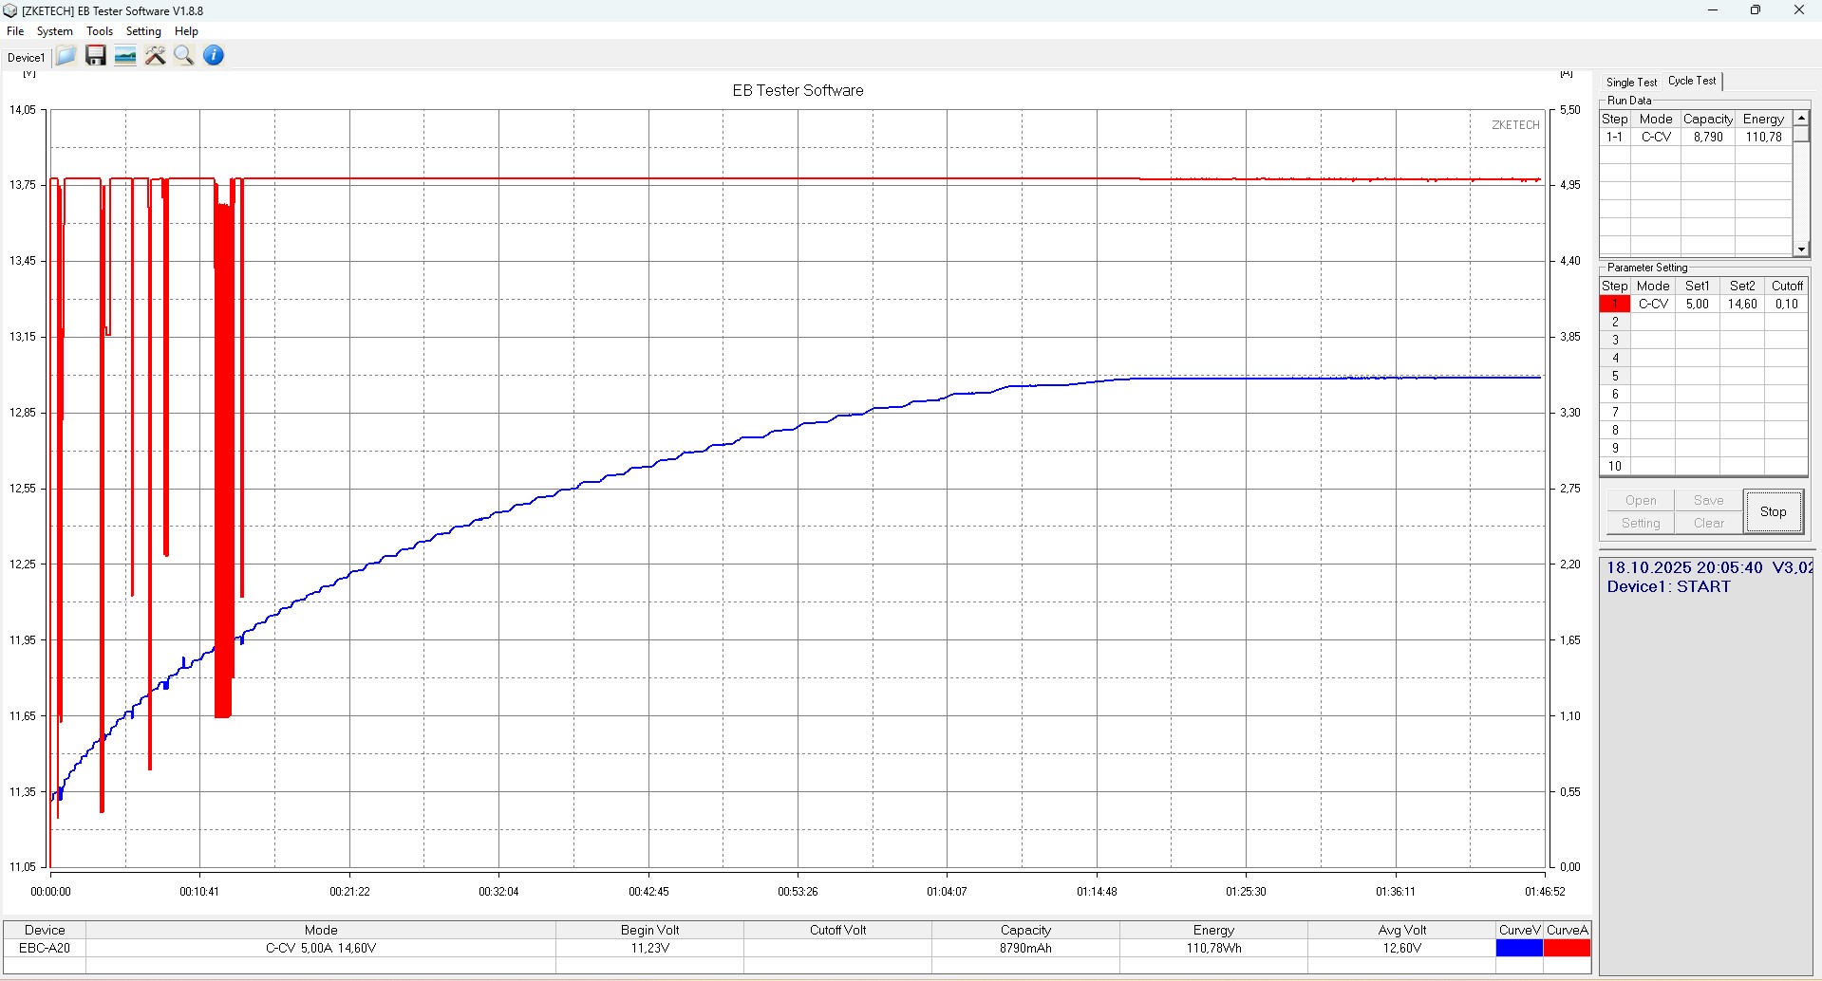Open the Tools menu
This screenshot has width=1822, height=981.
coord(100,31)
